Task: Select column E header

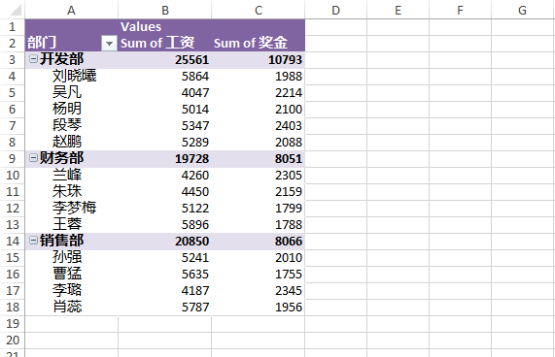Action: tap(399, 10)
